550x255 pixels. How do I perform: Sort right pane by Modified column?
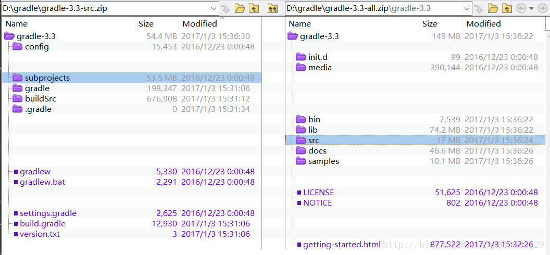pos(504,23)
